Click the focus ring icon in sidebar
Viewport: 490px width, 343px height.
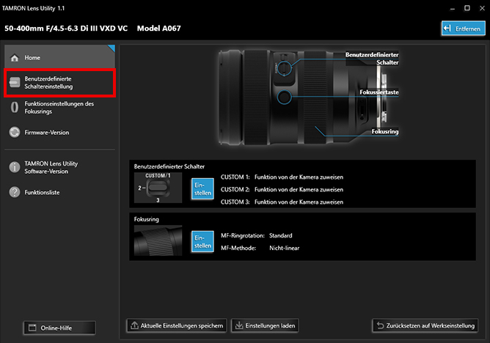[15, 107]
